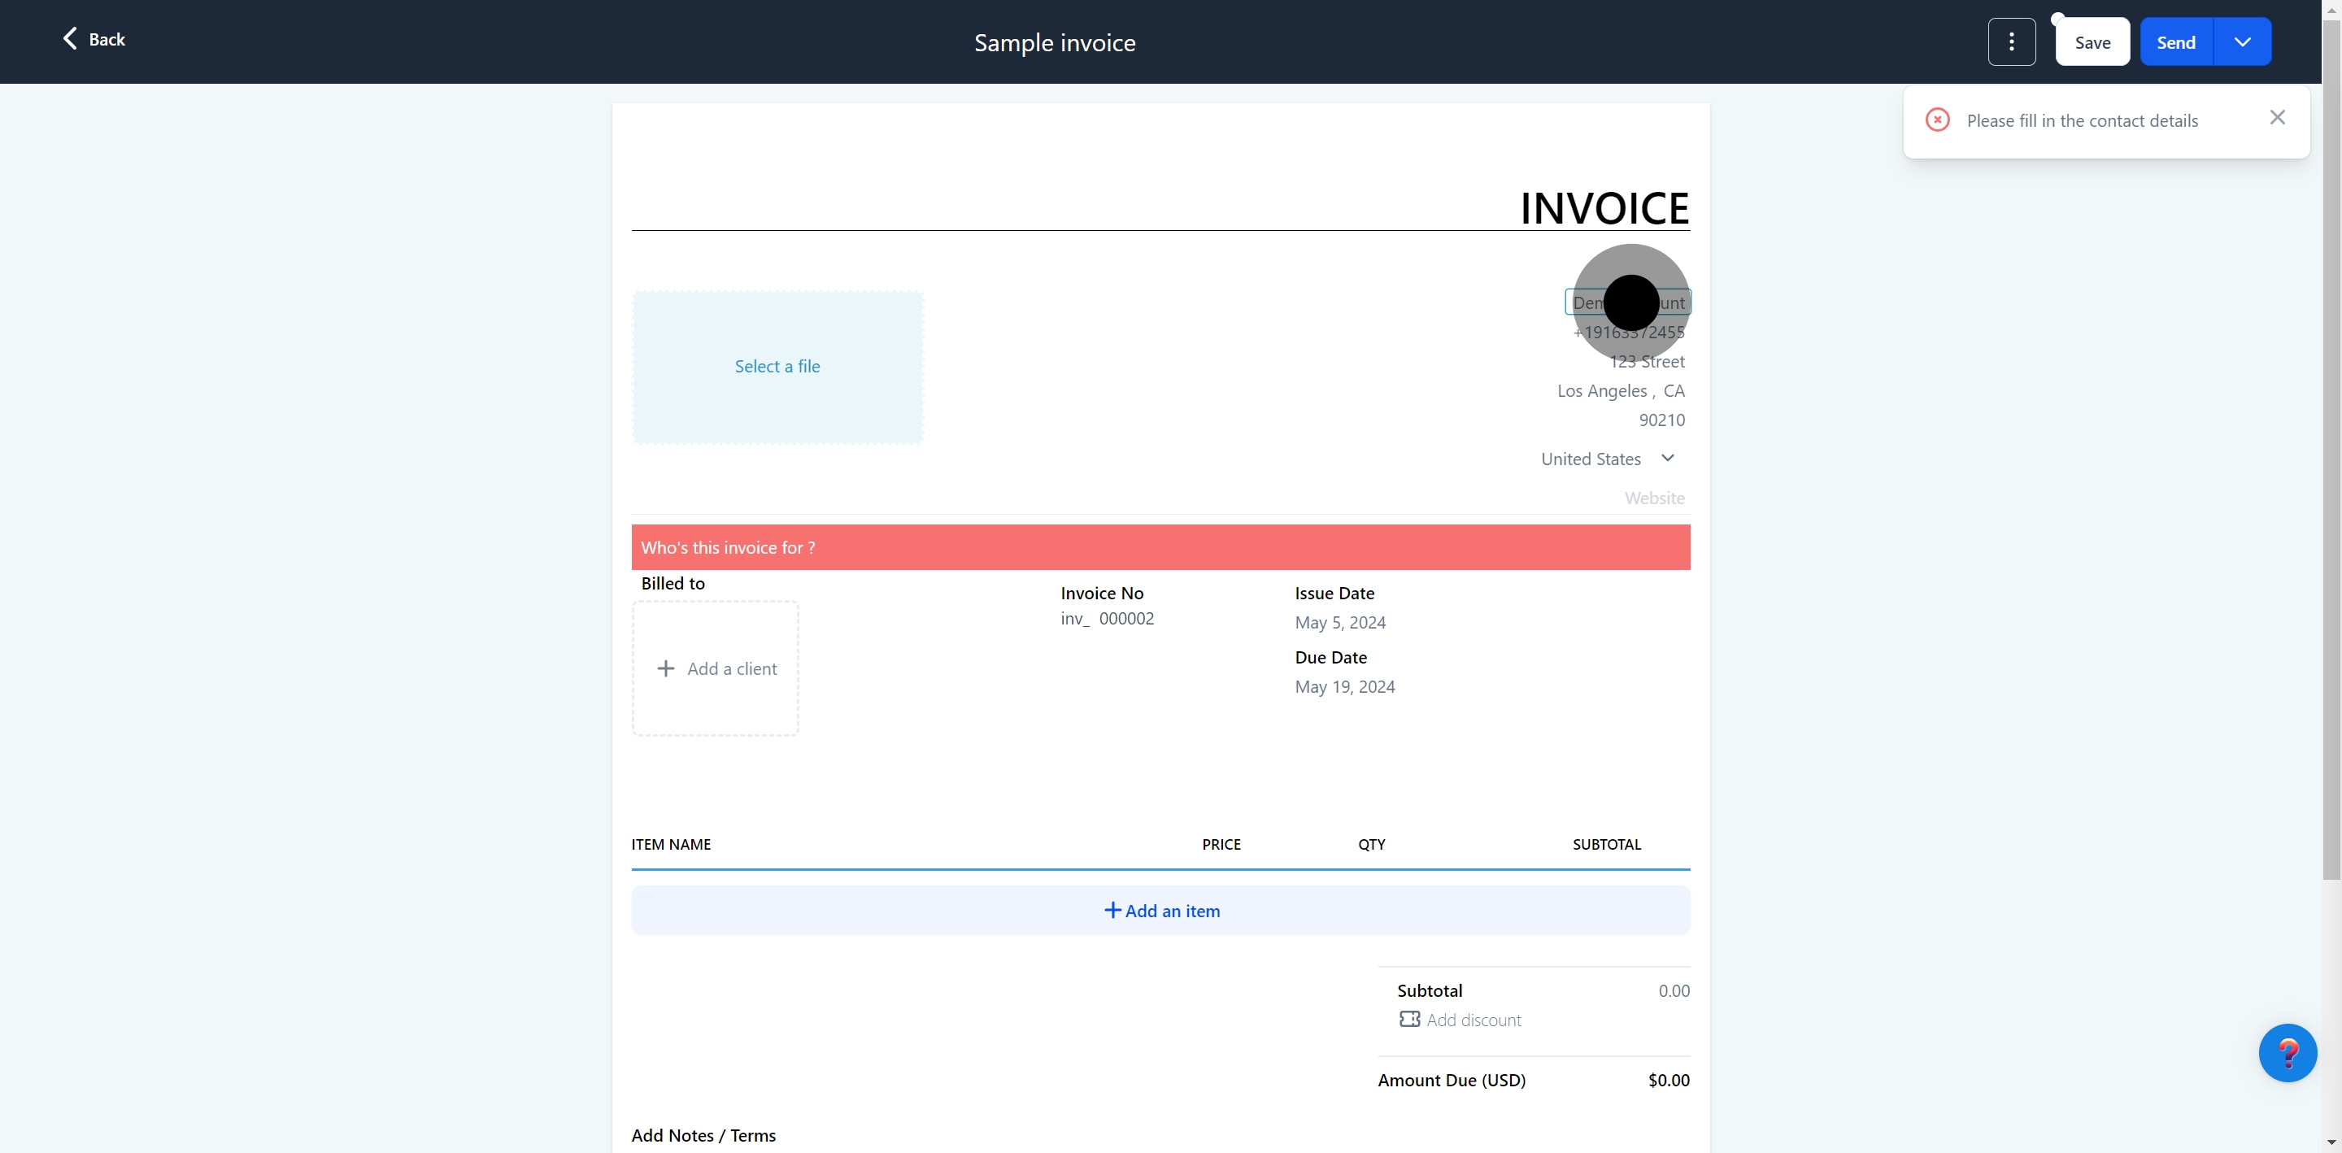Click the Add discount coupon icon
Screen dimensions: 2342x1153
tap(1409, 1020)
